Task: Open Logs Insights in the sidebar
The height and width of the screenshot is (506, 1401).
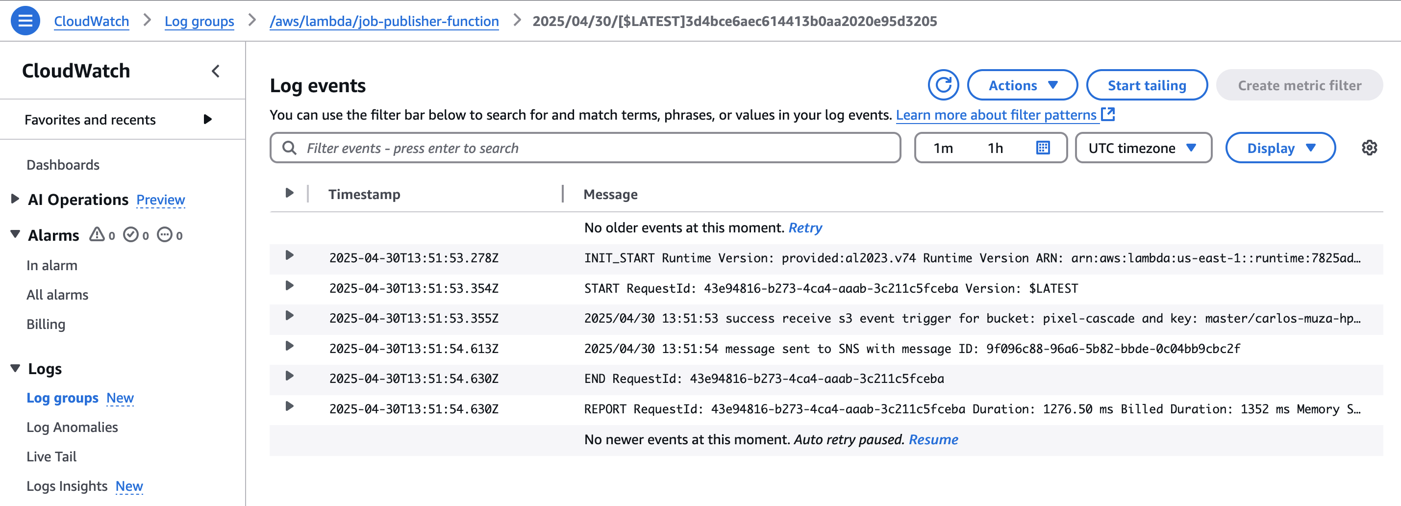Action: [x=67, y=486]
